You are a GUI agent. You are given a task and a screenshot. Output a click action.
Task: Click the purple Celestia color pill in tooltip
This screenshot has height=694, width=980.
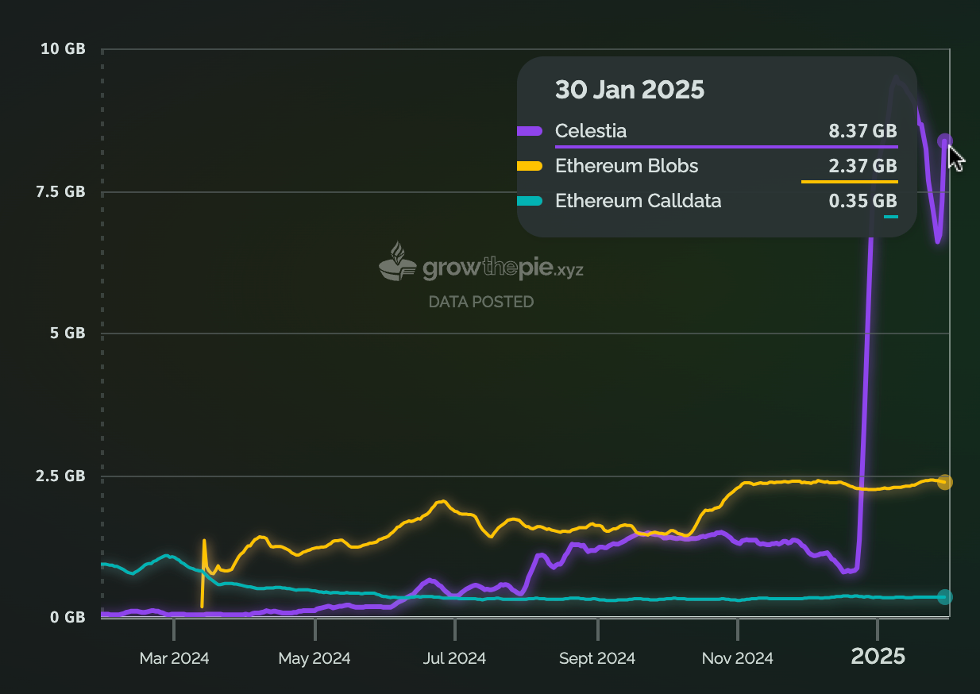[530, 131]
